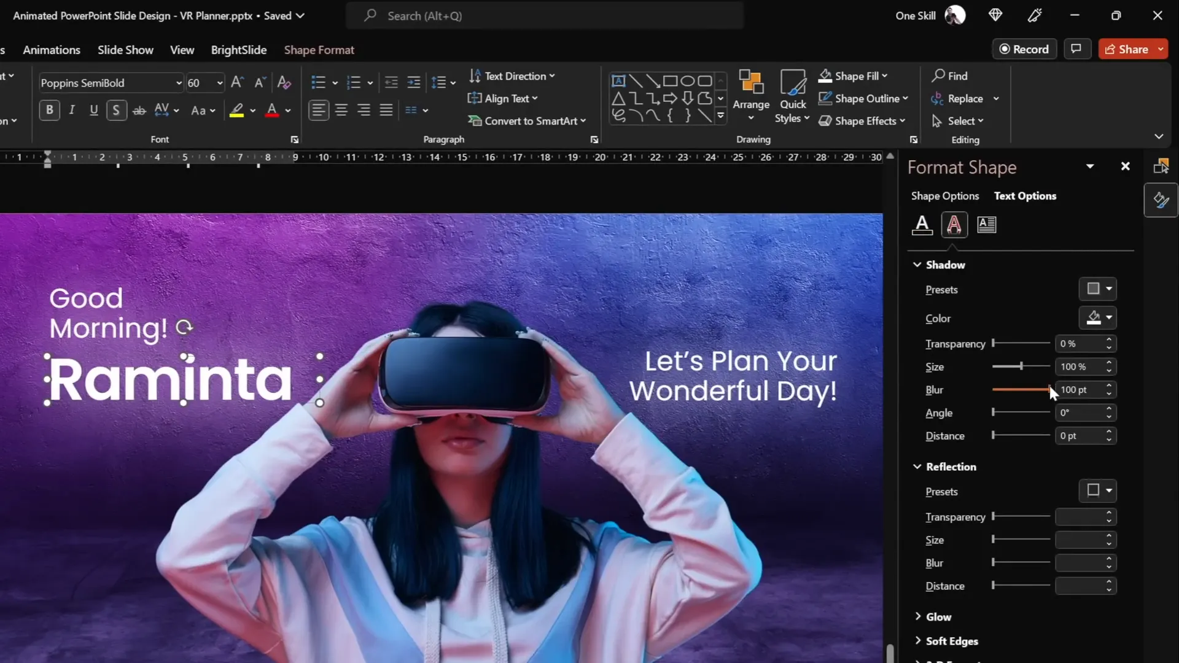The height and width of the screenshot is (663, 1179).
Task: Click the Replace button
Action: 957,98
